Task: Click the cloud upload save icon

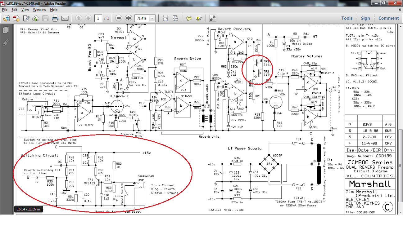Action: point(35,18)
